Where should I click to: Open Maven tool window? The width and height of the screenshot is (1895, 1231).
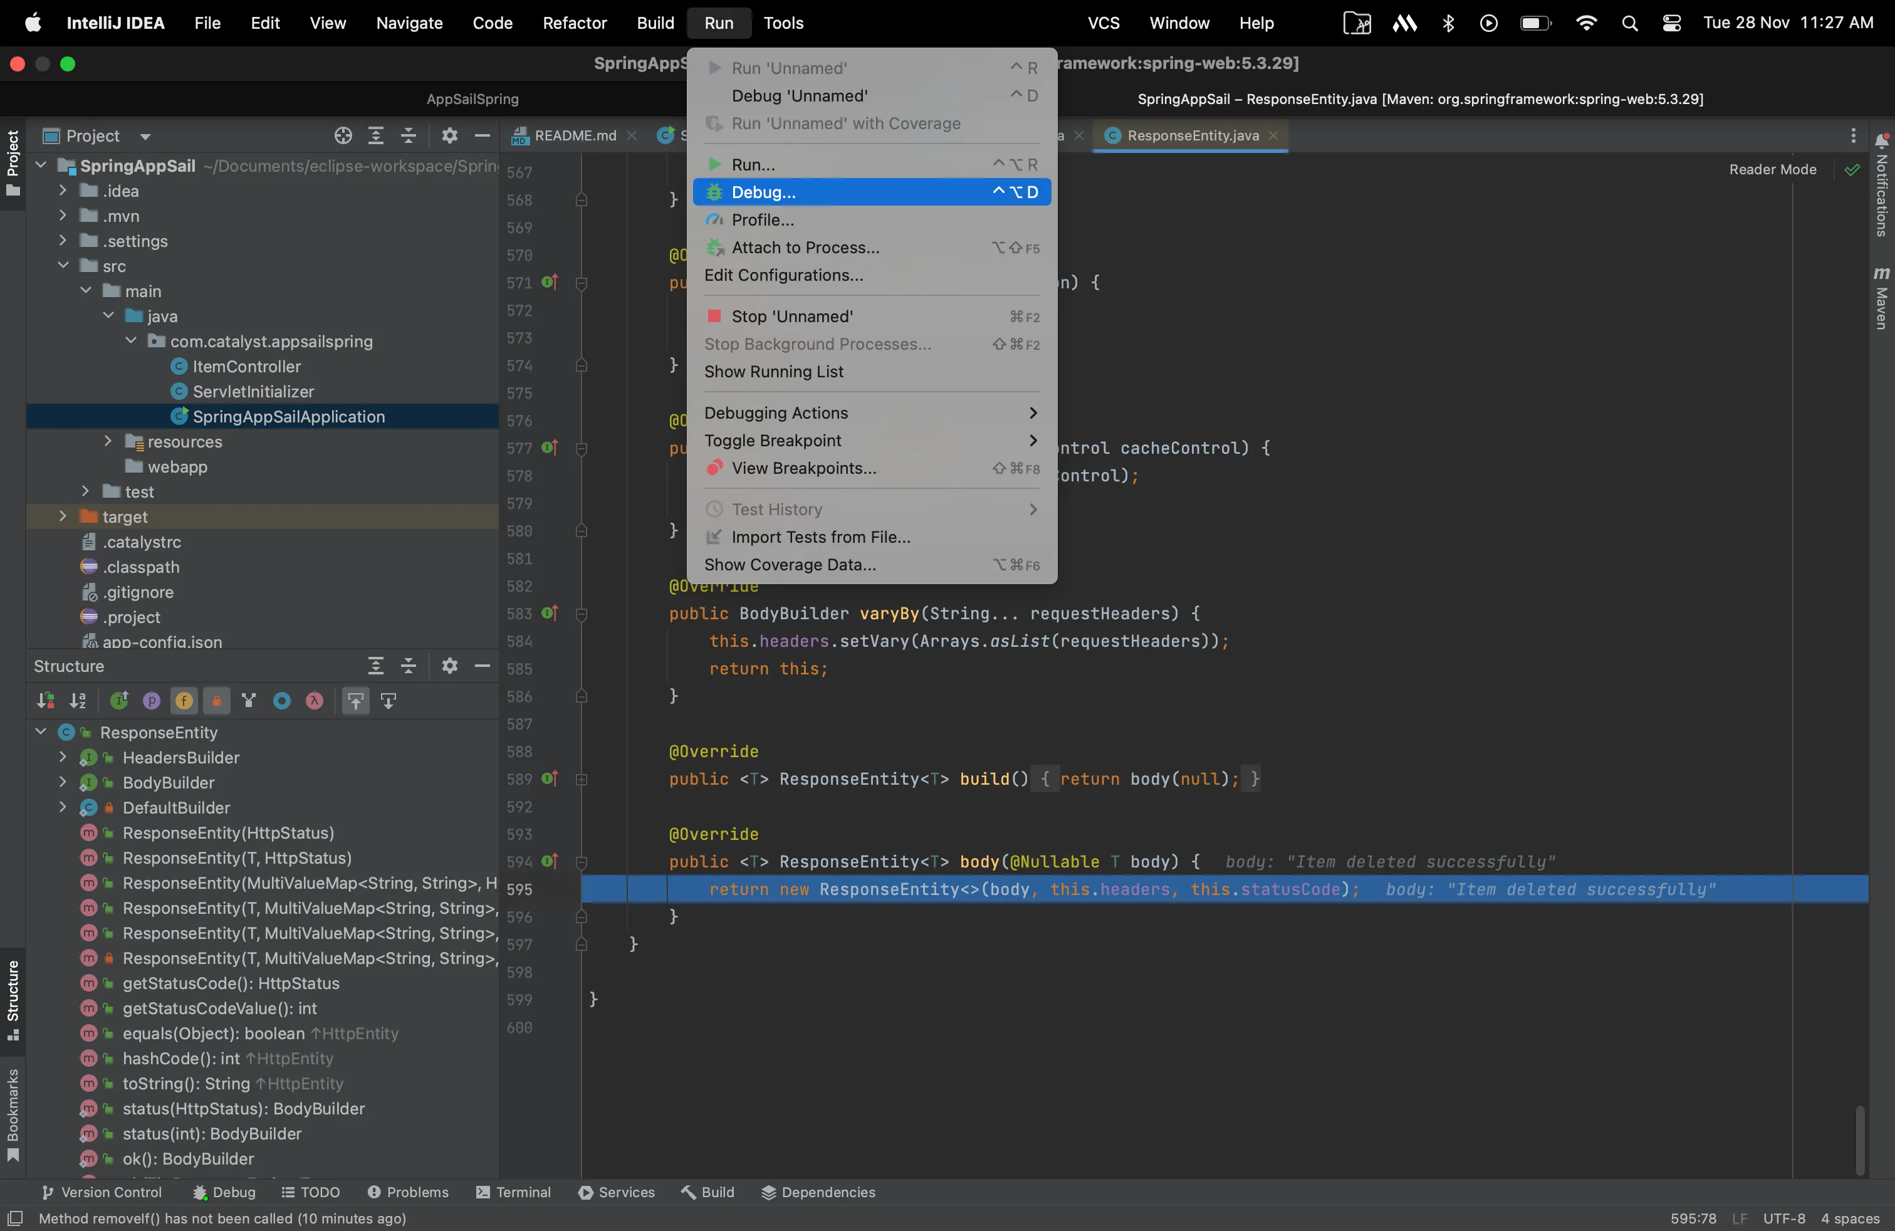coord(1881,297)
